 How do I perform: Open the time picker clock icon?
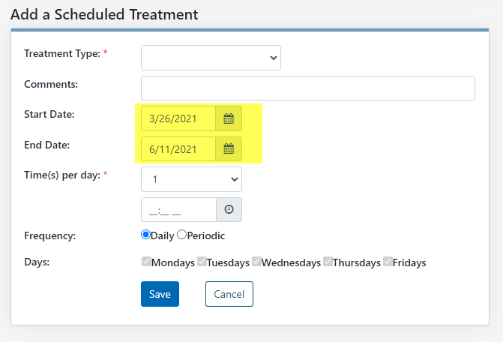(229, 209)
